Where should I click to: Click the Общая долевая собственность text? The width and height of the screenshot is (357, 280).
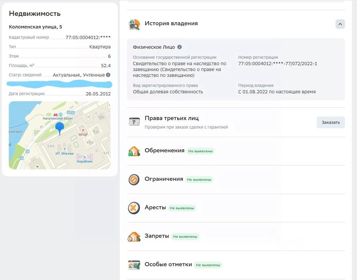point(168,92)
